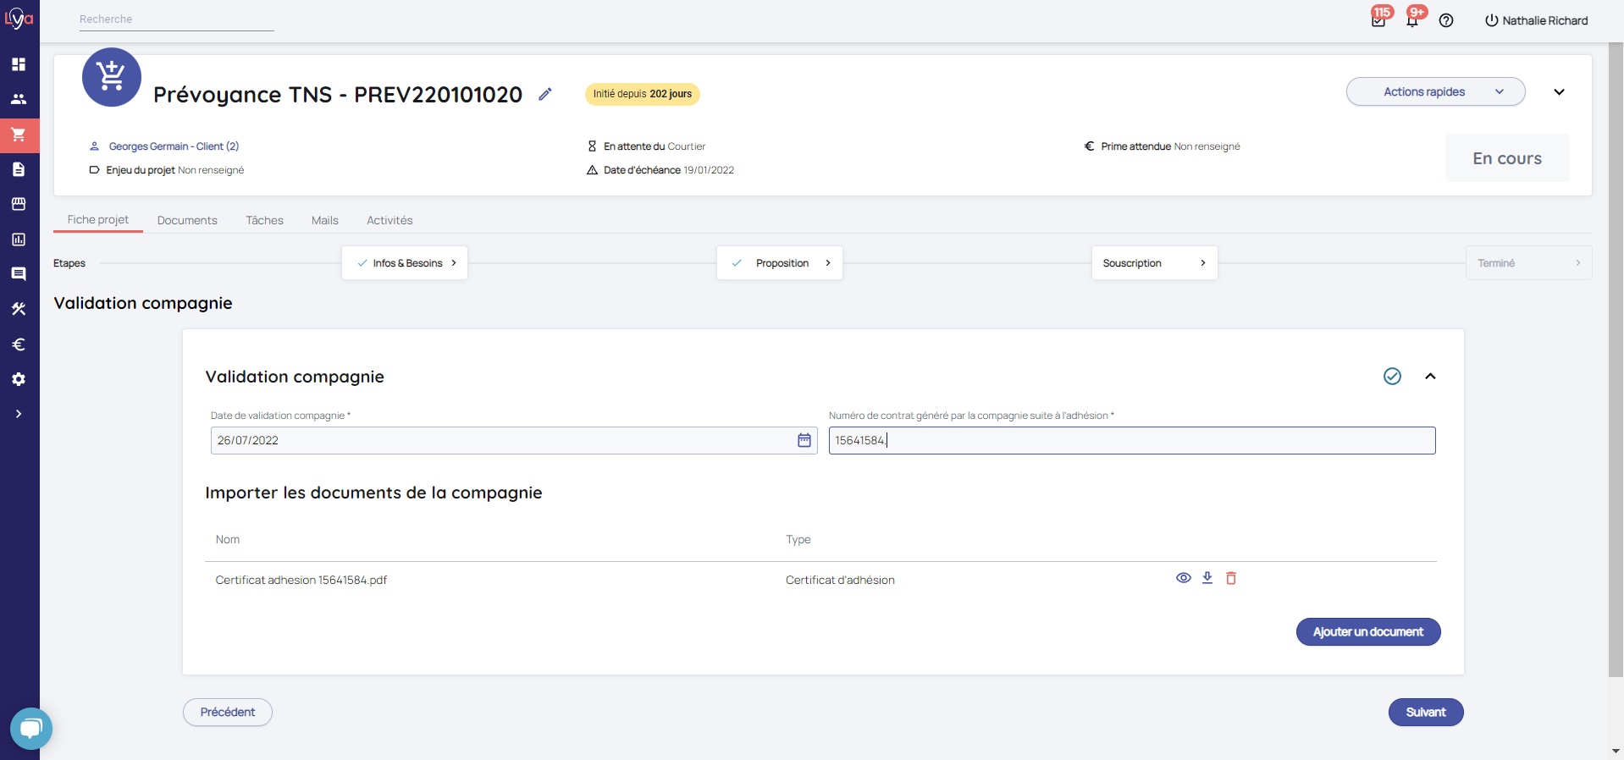
Task: Open the Actions rapides dropdown
Action: pyautogui.click(x=1435, y=92)
